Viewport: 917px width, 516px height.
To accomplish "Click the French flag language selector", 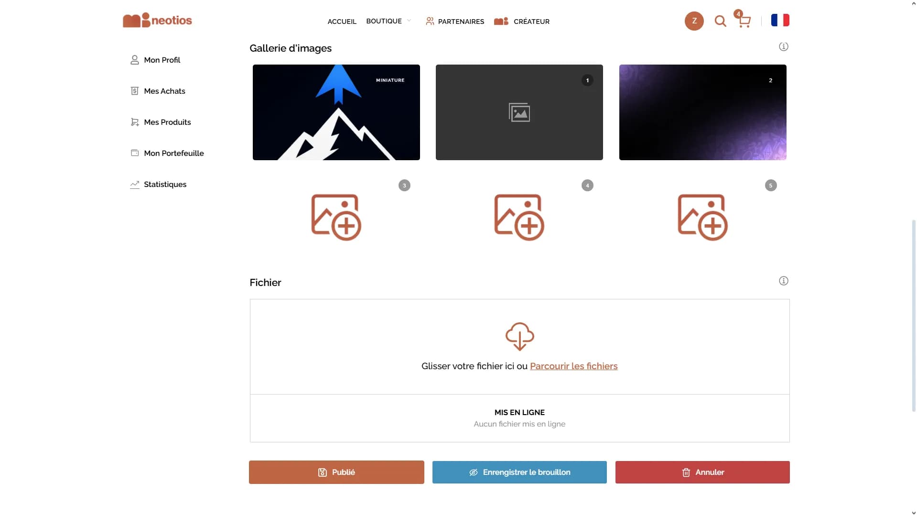I will pyautogui.click(x=780, y=20).
